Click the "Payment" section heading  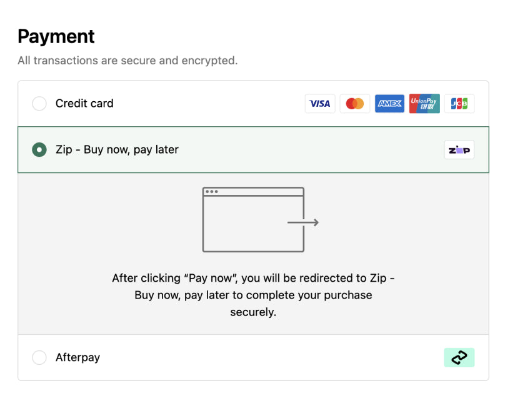point(56,37)
